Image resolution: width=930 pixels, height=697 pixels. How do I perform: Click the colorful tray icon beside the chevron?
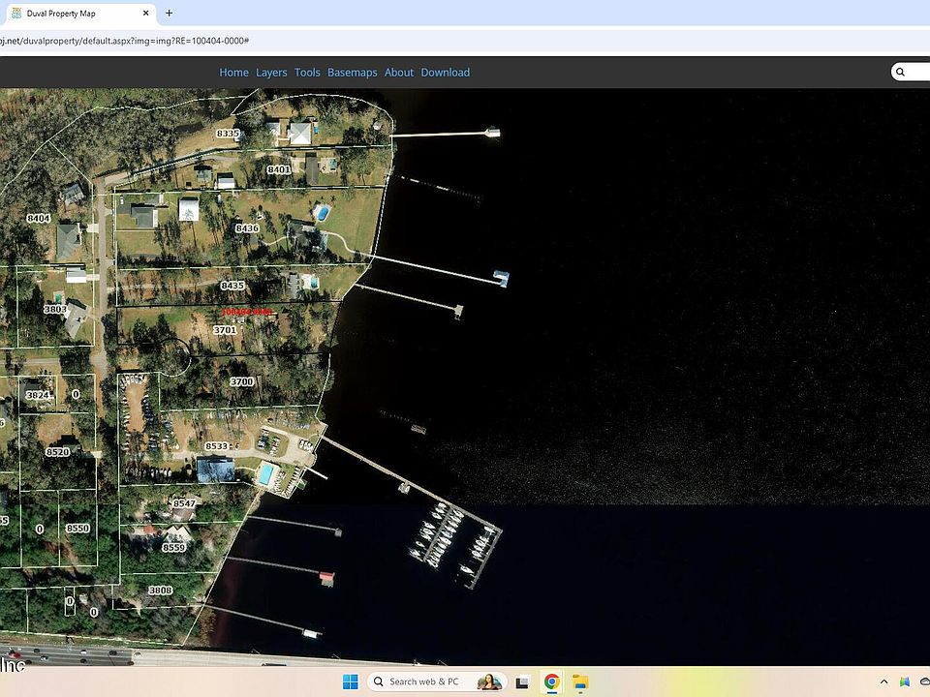(x=904, y=682)
